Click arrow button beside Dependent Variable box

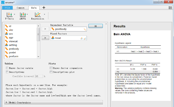45,29
